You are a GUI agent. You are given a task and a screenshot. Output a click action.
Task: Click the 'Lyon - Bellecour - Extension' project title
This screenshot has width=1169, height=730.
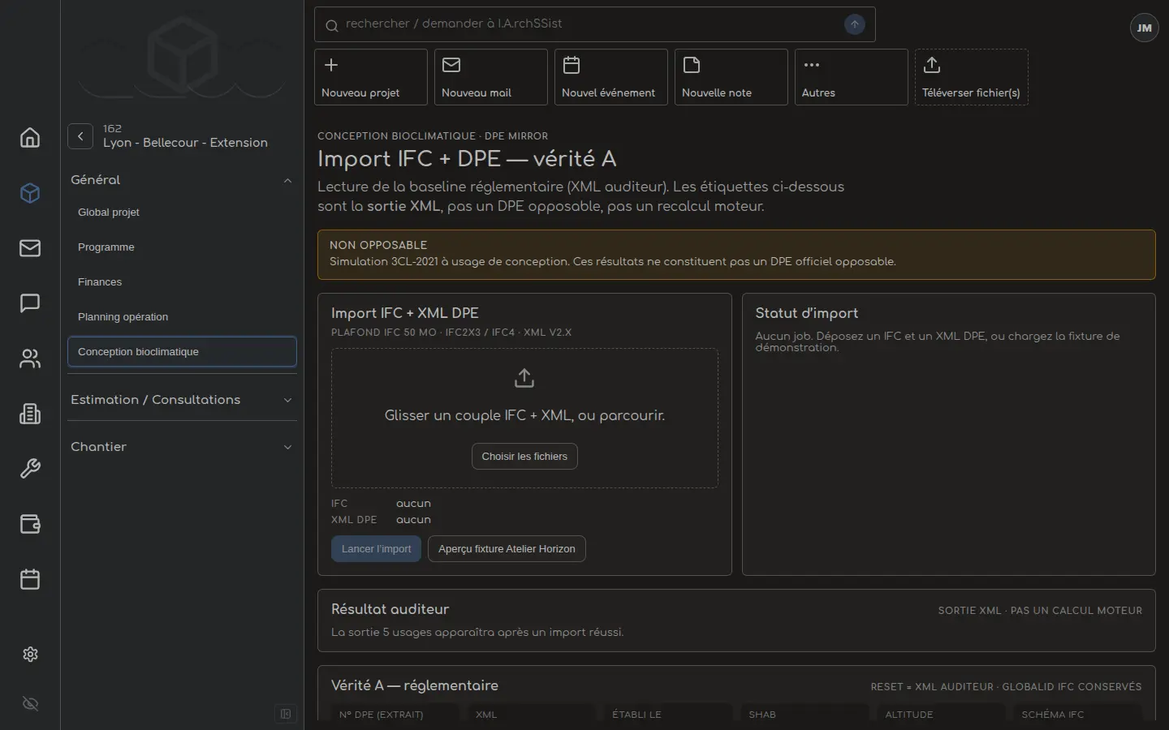(185, 143)
